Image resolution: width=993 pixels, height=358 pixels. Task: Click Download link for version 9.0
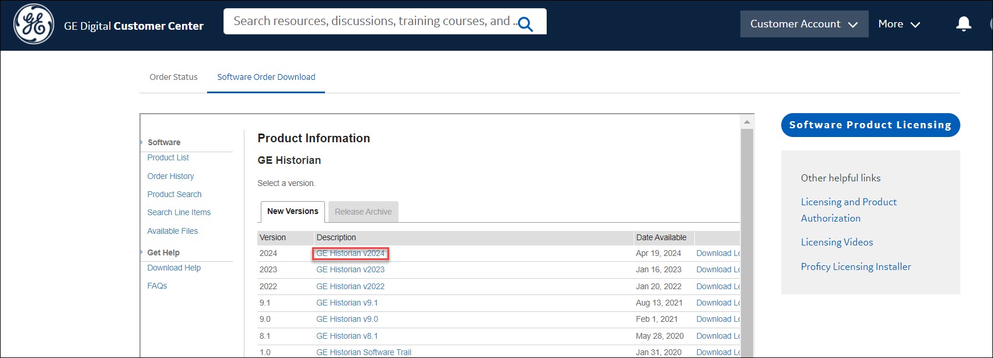pyautogui.click(x=718, y=319)
